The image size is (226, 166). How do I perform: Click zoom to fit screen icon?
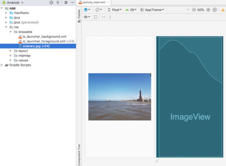tap(215, 10)
